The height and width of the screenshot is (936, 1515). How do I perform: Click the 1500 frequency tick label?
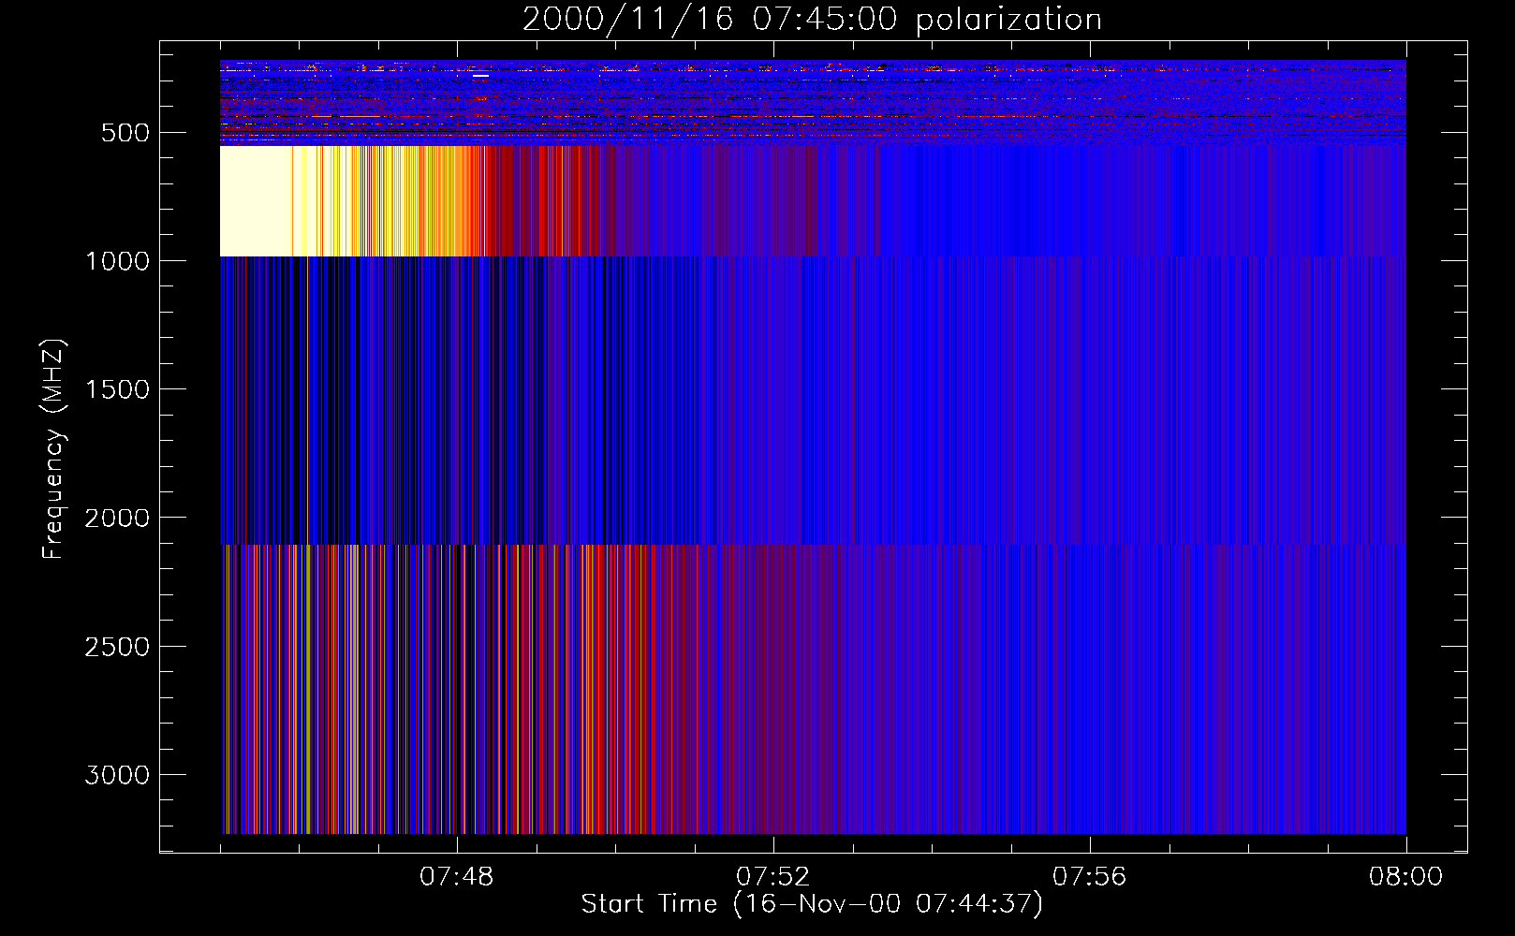117,389
